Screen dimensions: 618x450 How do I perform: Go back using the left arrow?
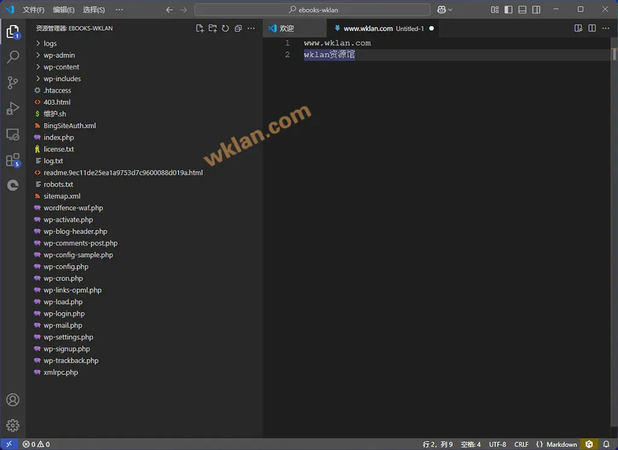click(170, 10)
